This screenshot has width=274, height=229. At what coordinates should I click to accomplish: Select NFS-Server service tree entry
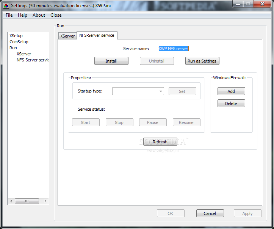pos(33,60)
